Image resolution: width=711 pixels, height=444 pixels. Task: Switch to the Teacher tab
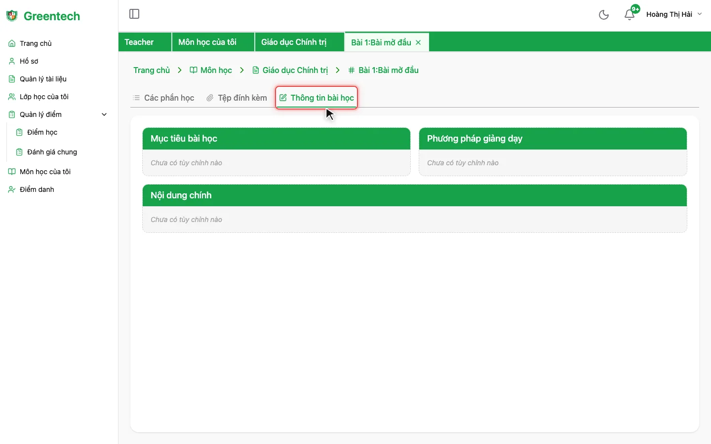145,42
